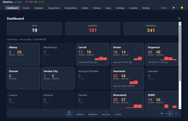Switch to the WARNINGS view indicator
Screen dimensions: 188x121
[x=93, y=113]
